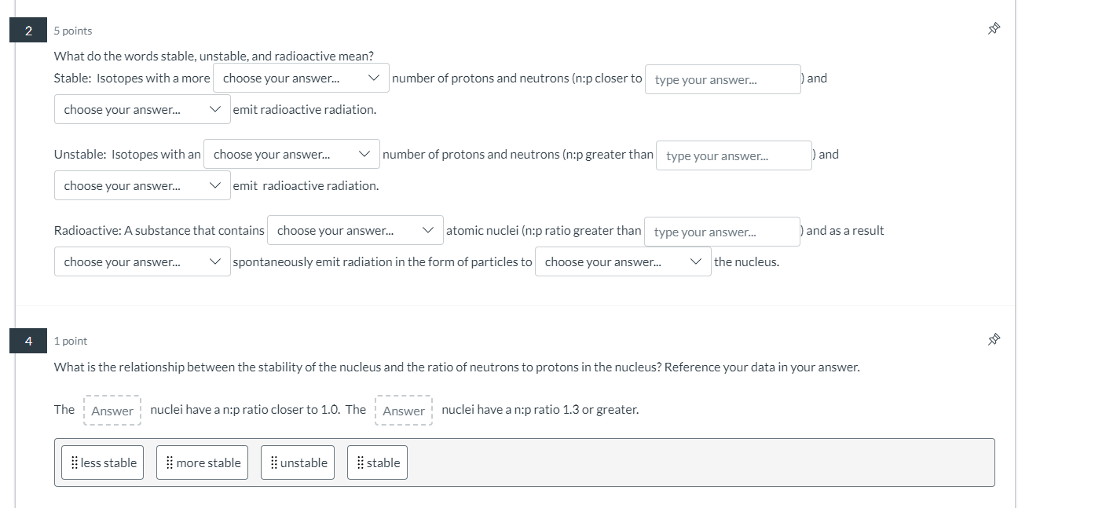
Task: Open dropdown before 'emit radioactive radiation' under Stable
Action: pos(141,108)
